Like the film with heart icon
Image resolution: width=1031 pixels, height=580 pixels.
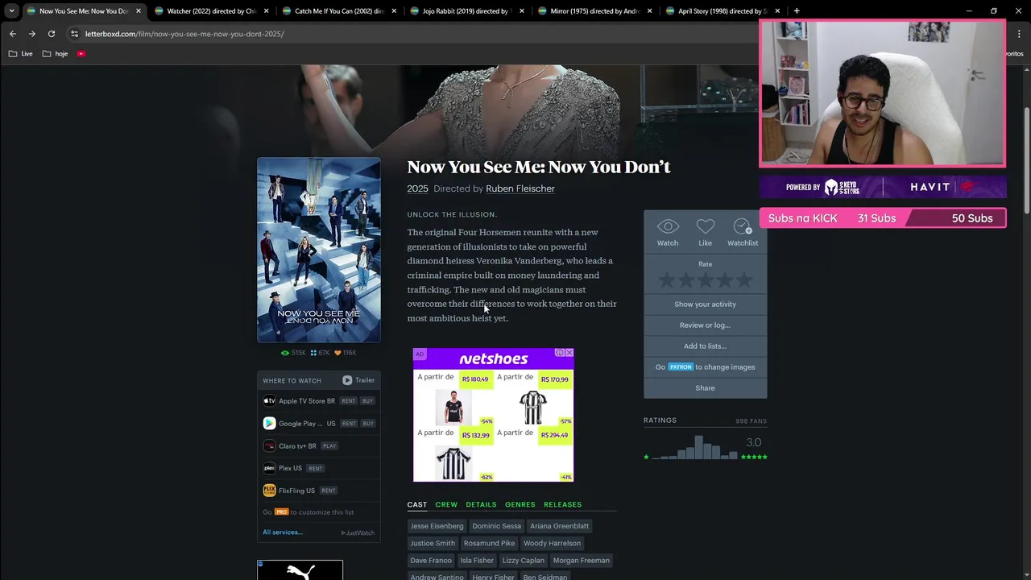click(706, 227)
